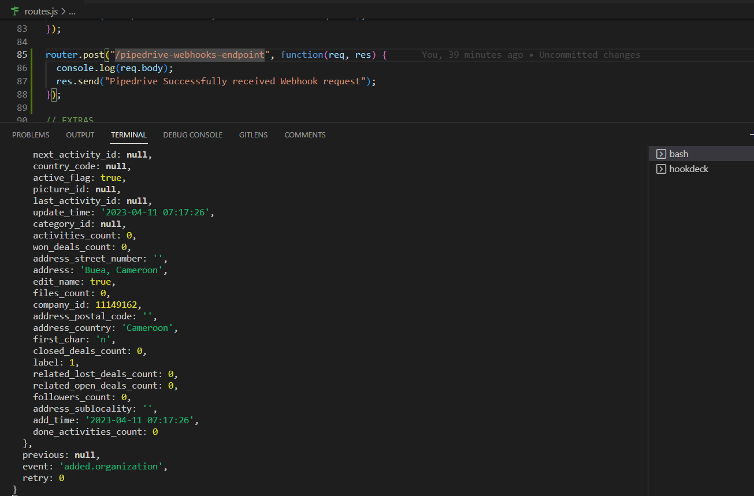Viewport: 754px width, 496px height.
Task: Switch to the PROBLEMS tab
Action: coord(31,135)
